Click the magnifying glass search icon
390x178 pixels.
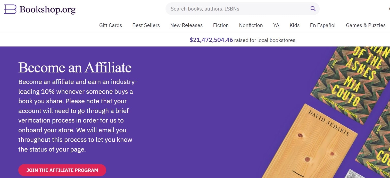[313, 9]
